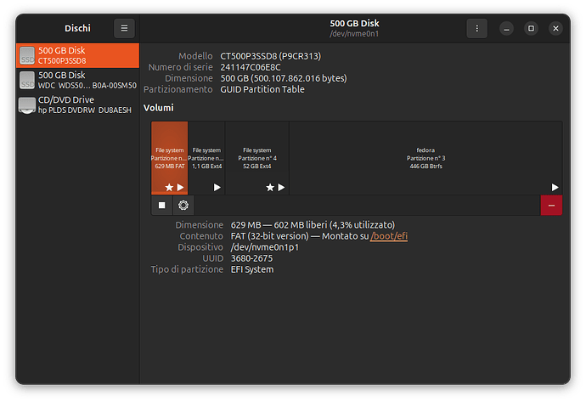
Task: Close the Dischi window
Action: coord(555,28)
